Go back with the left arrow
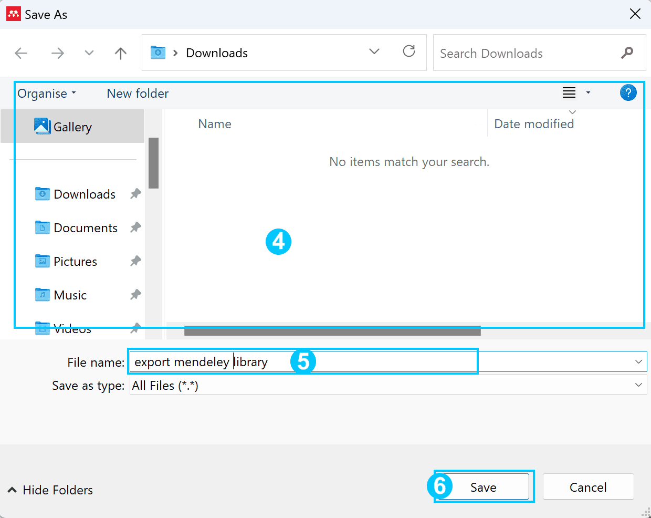 tap(21, 53)
